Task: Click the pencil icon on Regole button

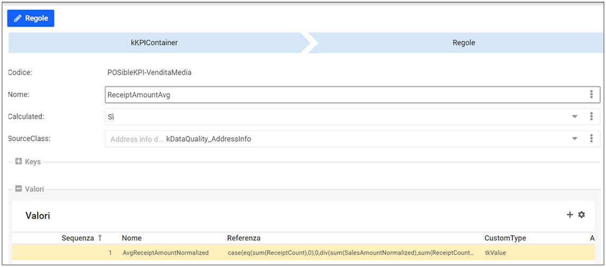Action: 18,19
